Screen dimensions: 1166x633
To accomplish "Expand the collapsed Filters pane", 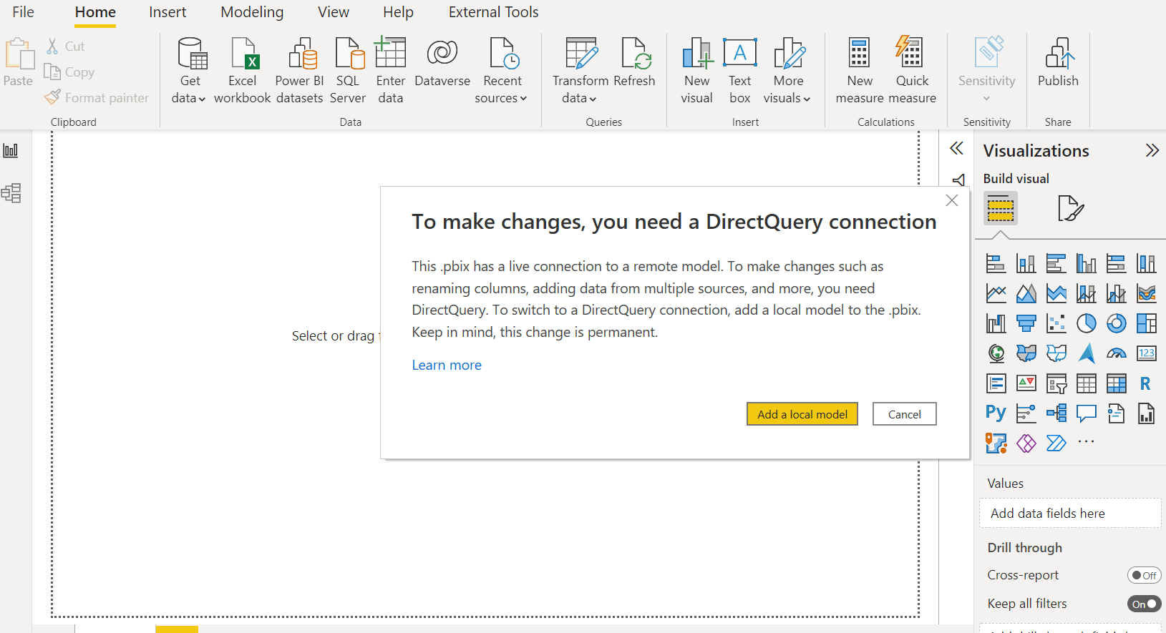I will pos(957,148).
